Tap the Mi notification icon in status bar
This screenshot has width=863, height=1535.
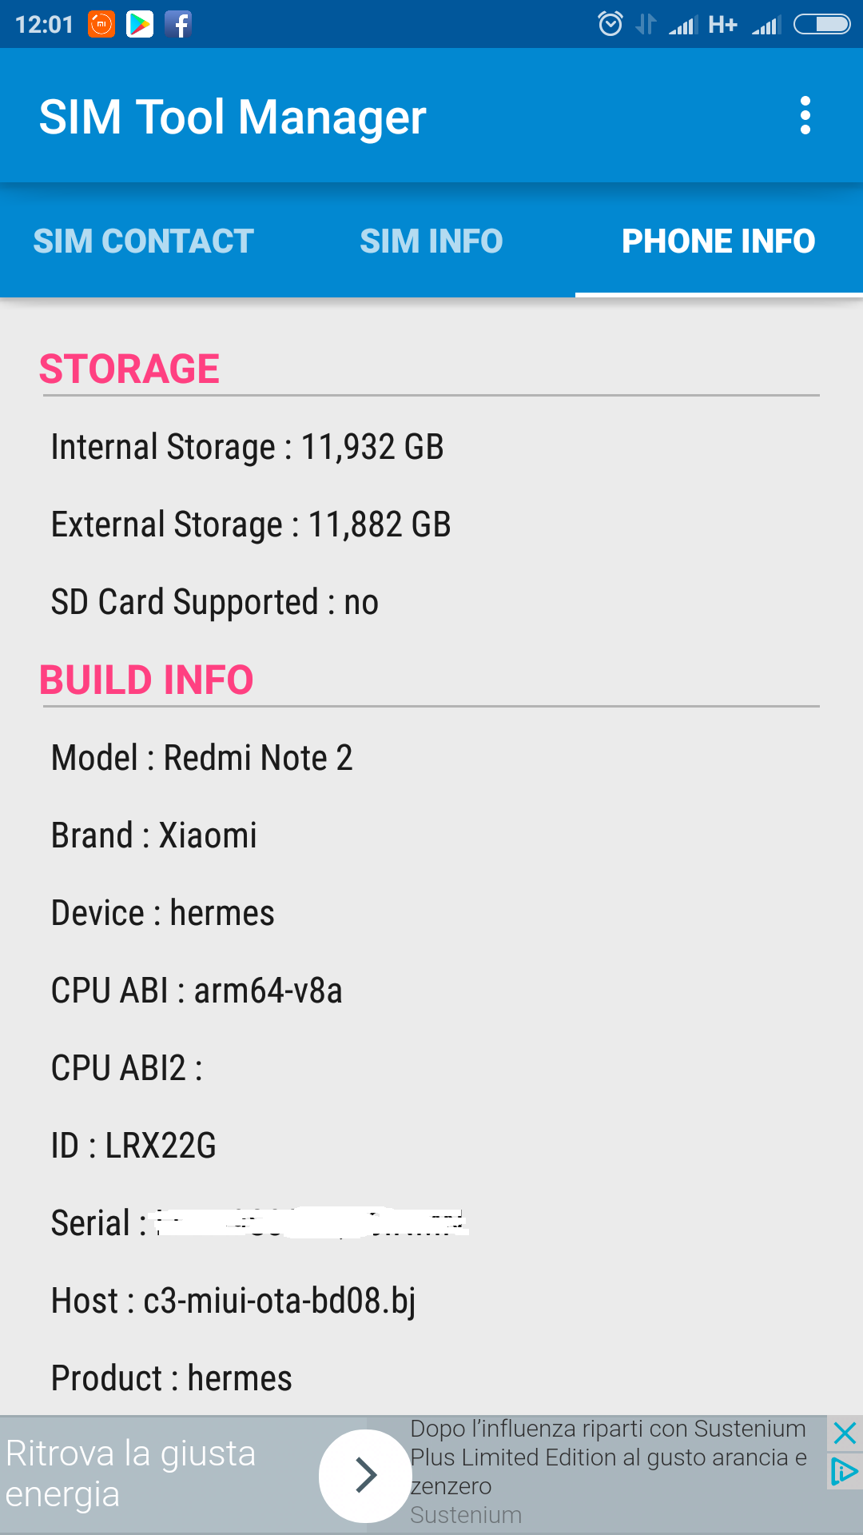[x=101, y=25]
